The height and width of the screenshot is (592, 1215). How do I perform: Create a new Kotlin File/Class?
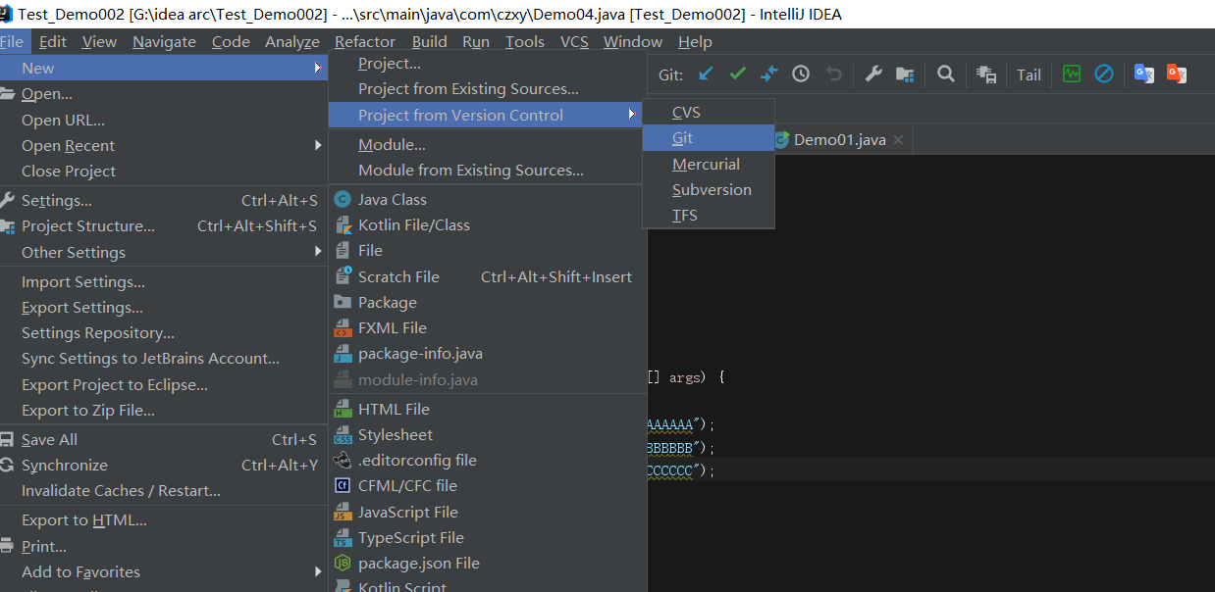click(486, 224)
